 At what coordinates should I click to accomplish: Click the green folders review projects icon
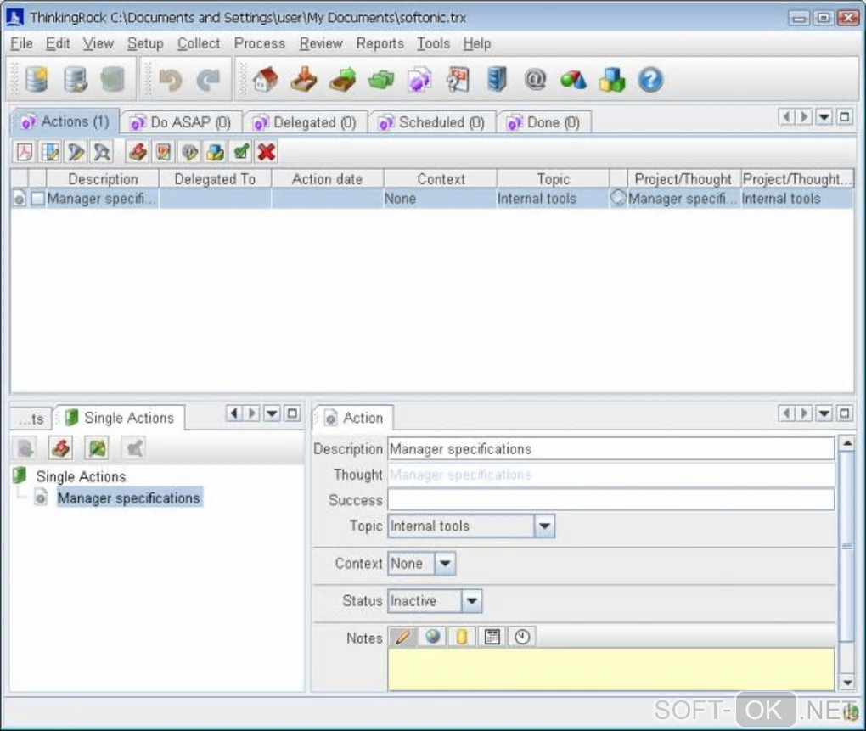381,80
